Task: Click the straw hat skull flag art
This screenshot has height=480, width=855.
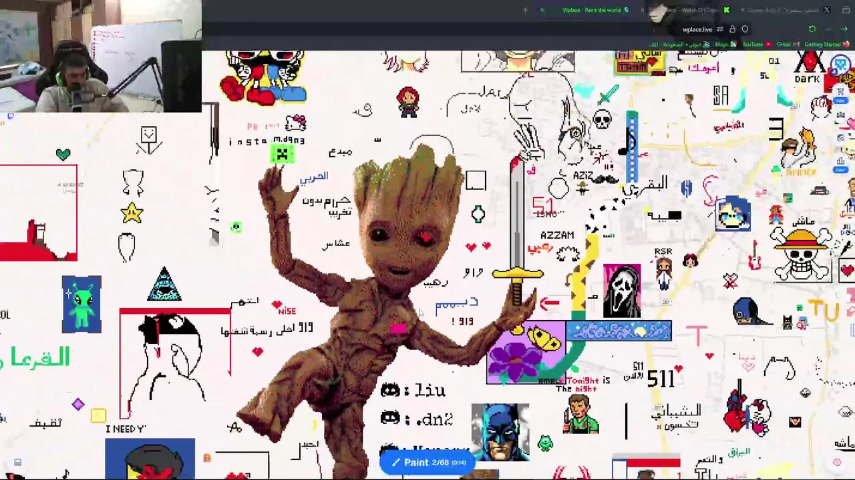Action: pos(802,255)
